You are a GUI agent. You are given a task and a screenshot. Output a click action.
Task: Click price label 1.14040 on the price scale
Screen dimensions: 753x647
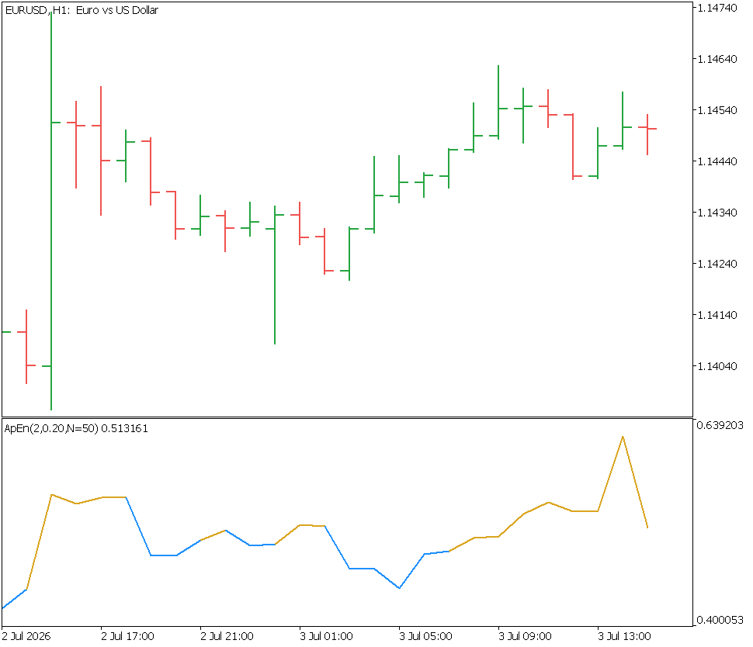coord(717,366)
